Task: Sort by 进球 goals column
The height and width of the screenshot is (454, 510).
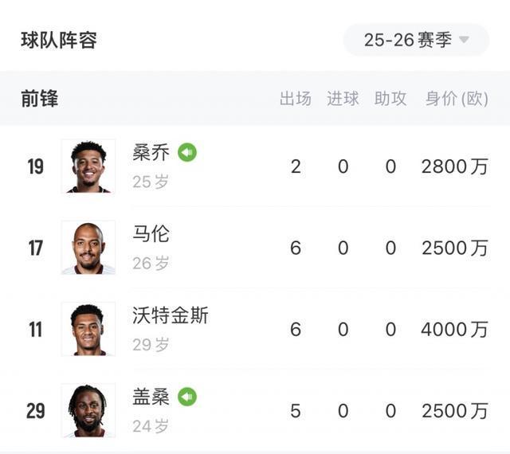Action: [343, 99]
